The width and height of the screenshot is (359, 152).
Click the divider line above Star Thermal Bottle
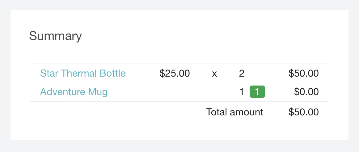tap(179, 63)
